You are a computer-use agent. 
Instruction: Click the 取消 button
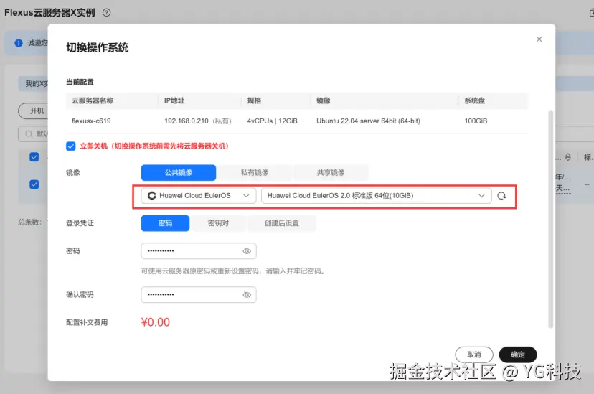pos(474,355)
